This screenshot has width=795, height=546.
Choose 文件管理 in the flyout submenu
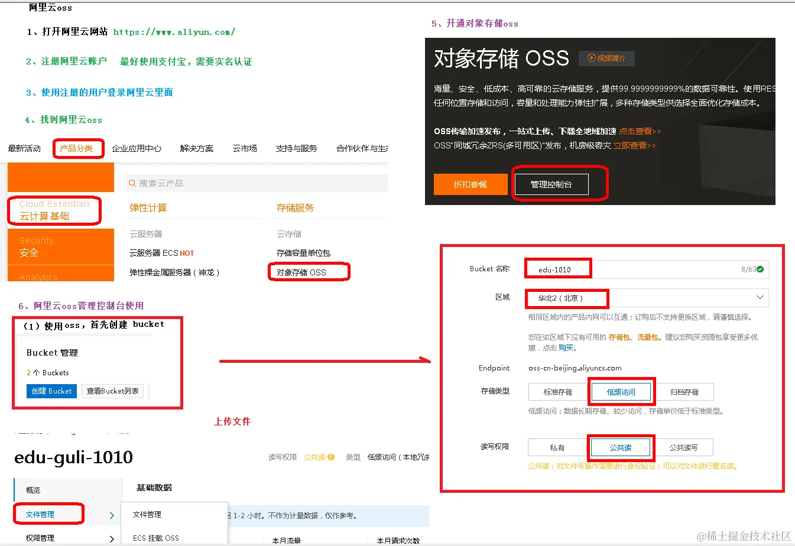pyautogui.click(x=147, y=515)
